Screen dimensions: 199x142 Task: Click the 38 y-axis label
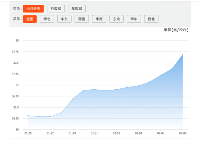tap(17, 41)
